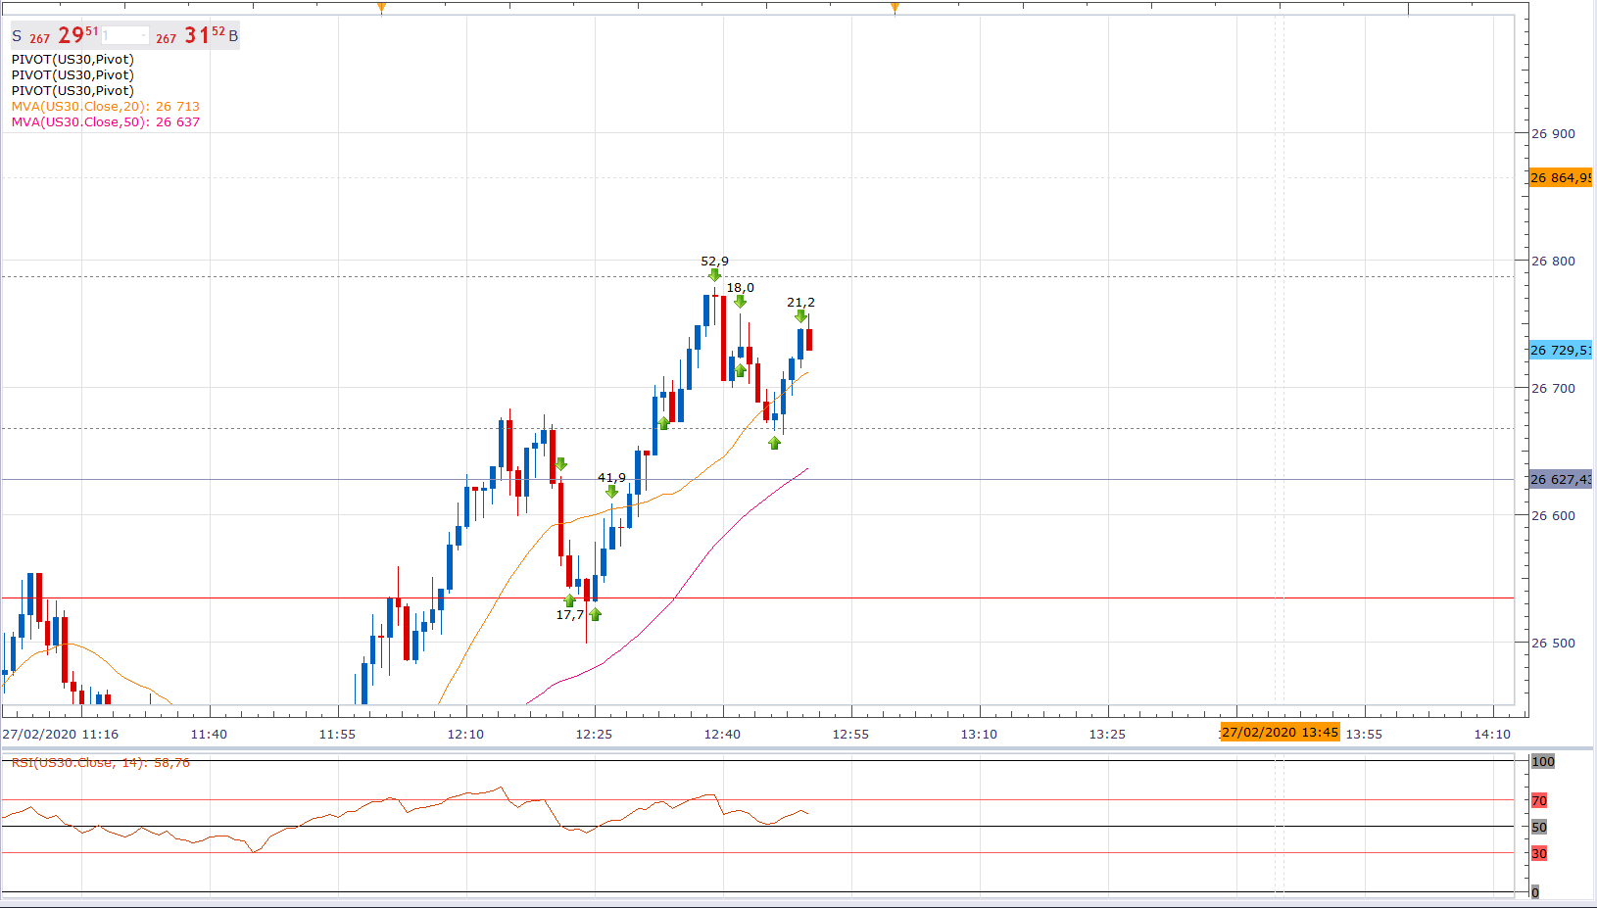This screenshot has width=1597, height=908.
Task: Click the pink MVA(US30.Close,50) indicator label
Action: [x=106, y=121]
